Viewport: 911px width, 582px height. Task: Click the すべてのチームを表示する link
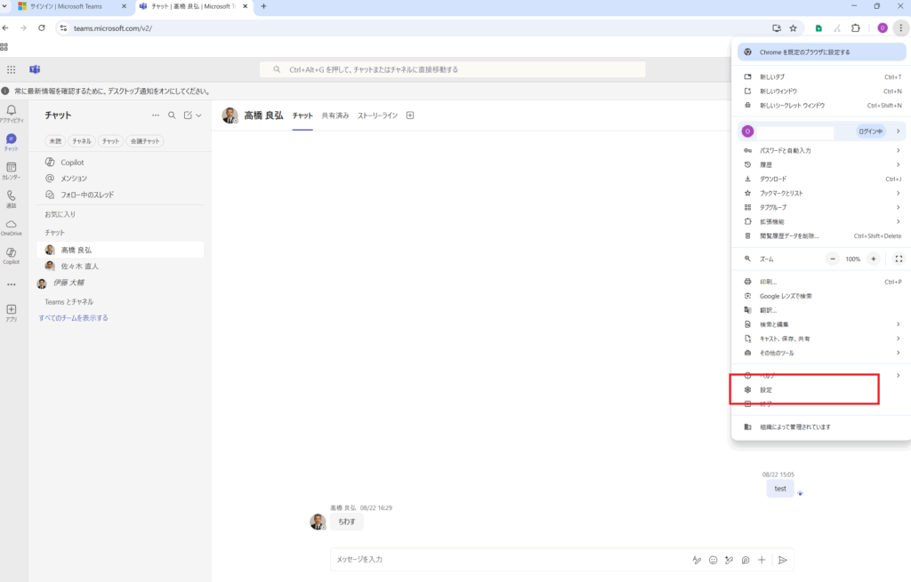point(73,317)
